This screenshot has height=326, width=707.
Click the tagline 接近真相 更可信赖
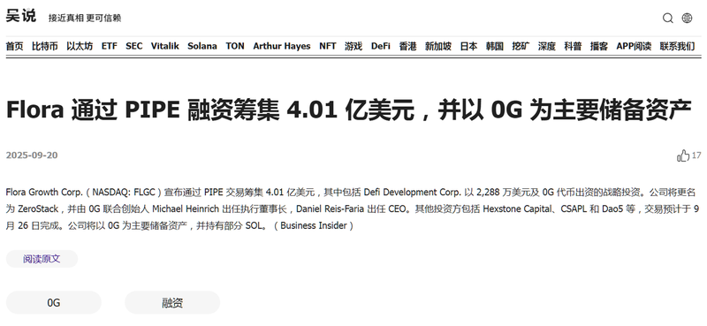85,18
